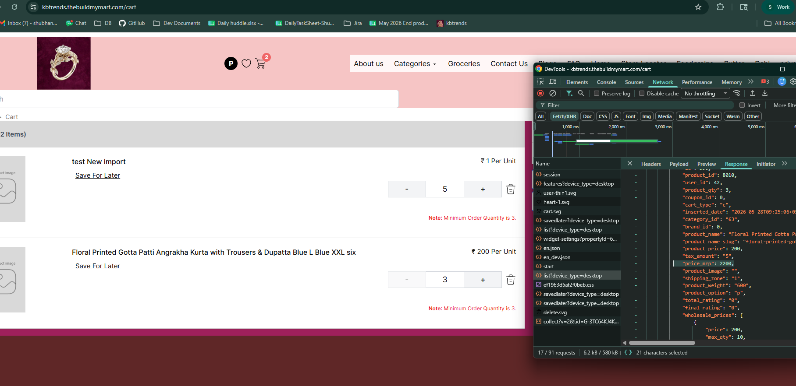Image resolution: width=796 pixels, height=386 pixels.
Task: Toggle the All request type filter
Action: tap(541, 116)
